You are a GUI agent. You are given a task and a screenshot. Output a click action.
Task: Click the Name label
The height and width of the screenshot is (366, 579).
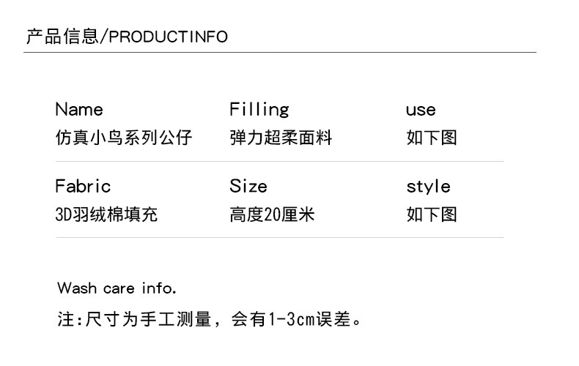click(79, 110)
